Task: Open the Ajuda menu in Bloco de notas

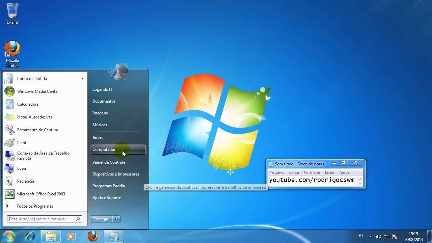Action: (344, 172)
